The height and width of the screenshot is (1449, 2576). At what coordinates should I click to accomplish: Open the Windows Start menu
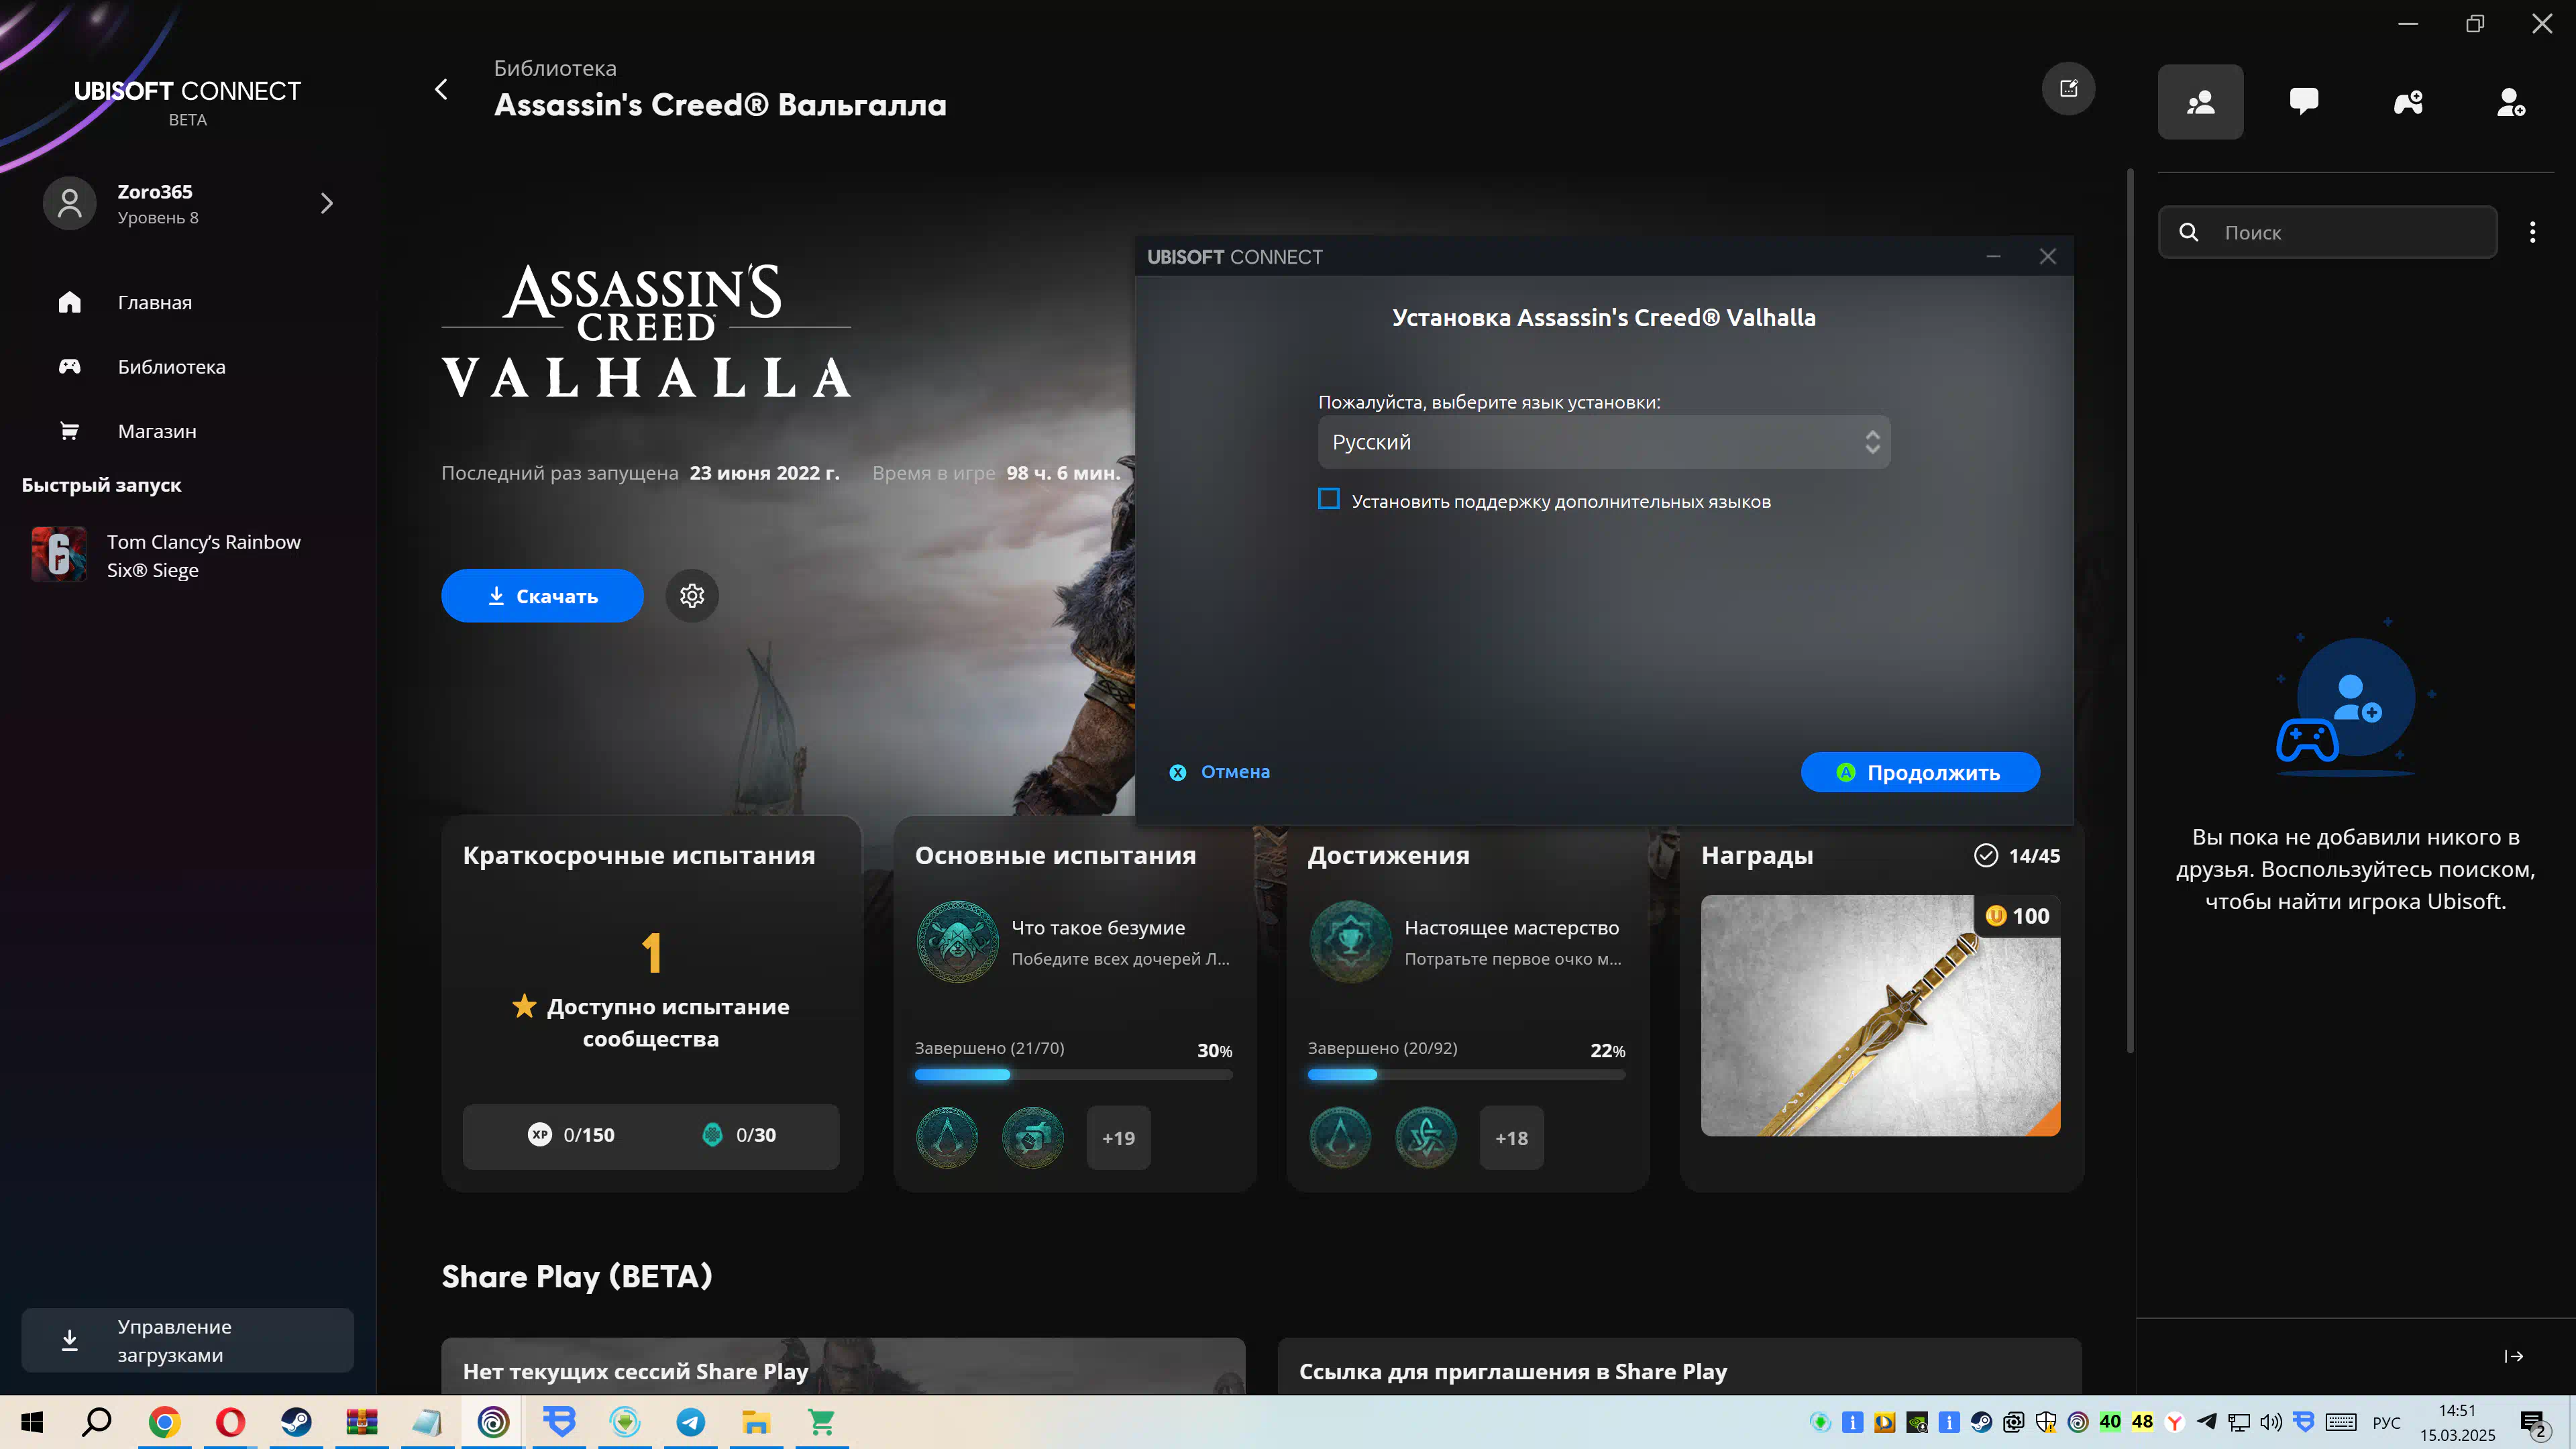(x=32, y=1422)
